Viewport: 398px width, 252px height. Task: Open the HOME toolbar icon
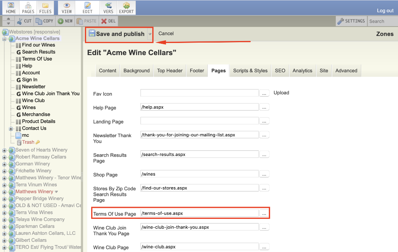click(x=11, y=8)
